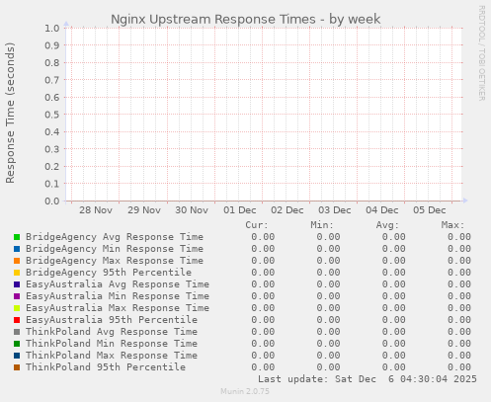Screen dimensions: 491x402
Task: Click the '05 Dec' x-axis date label
Action: [x=430, y=210]
